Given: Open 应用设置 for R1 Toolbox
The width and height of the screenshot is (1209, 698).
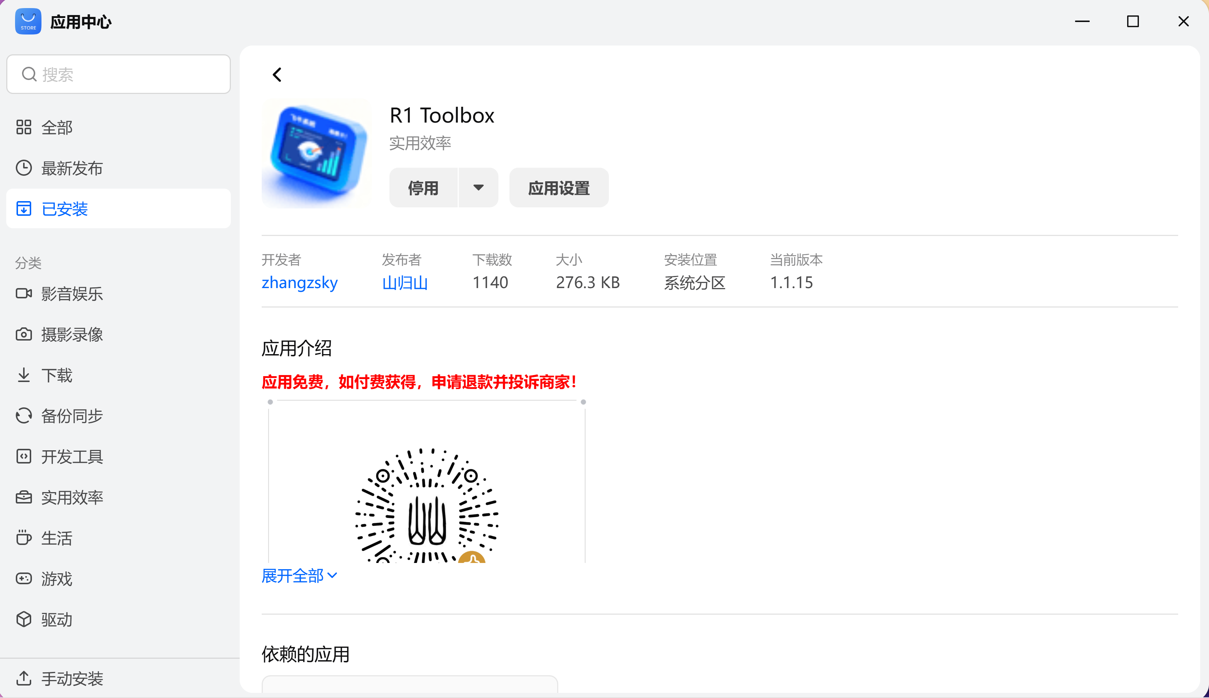Looking at the screenshot, I should point(559,188).
